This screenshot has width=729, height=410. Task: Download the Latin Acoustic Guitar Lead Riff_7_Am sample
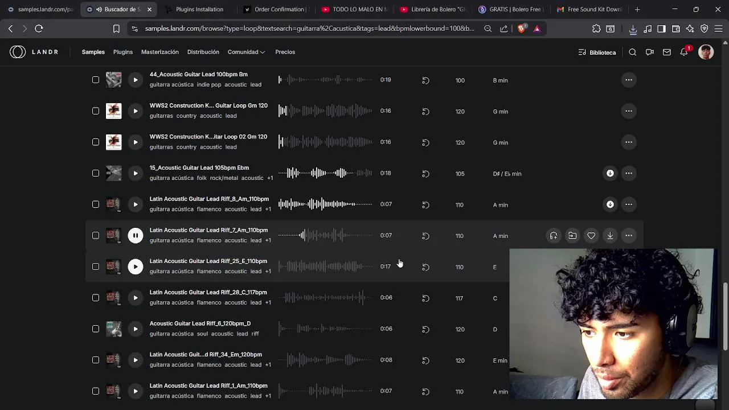coord(610,236)
